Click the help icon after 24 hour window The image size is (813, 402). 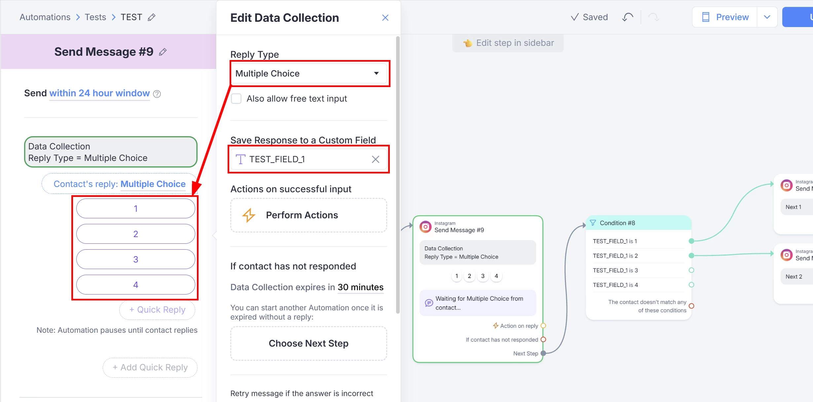pyautogui.click(x=157, y=94)
